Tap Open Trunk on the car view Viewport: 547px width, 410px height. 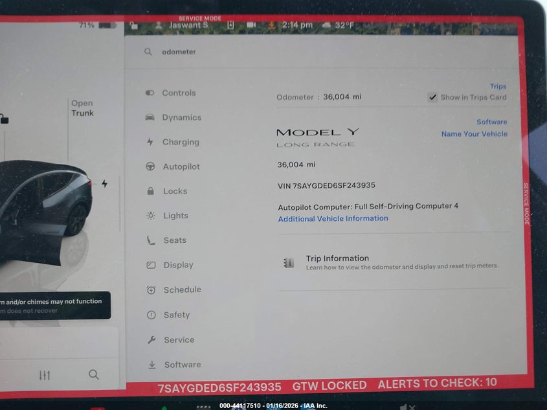(x=82, y=108)
